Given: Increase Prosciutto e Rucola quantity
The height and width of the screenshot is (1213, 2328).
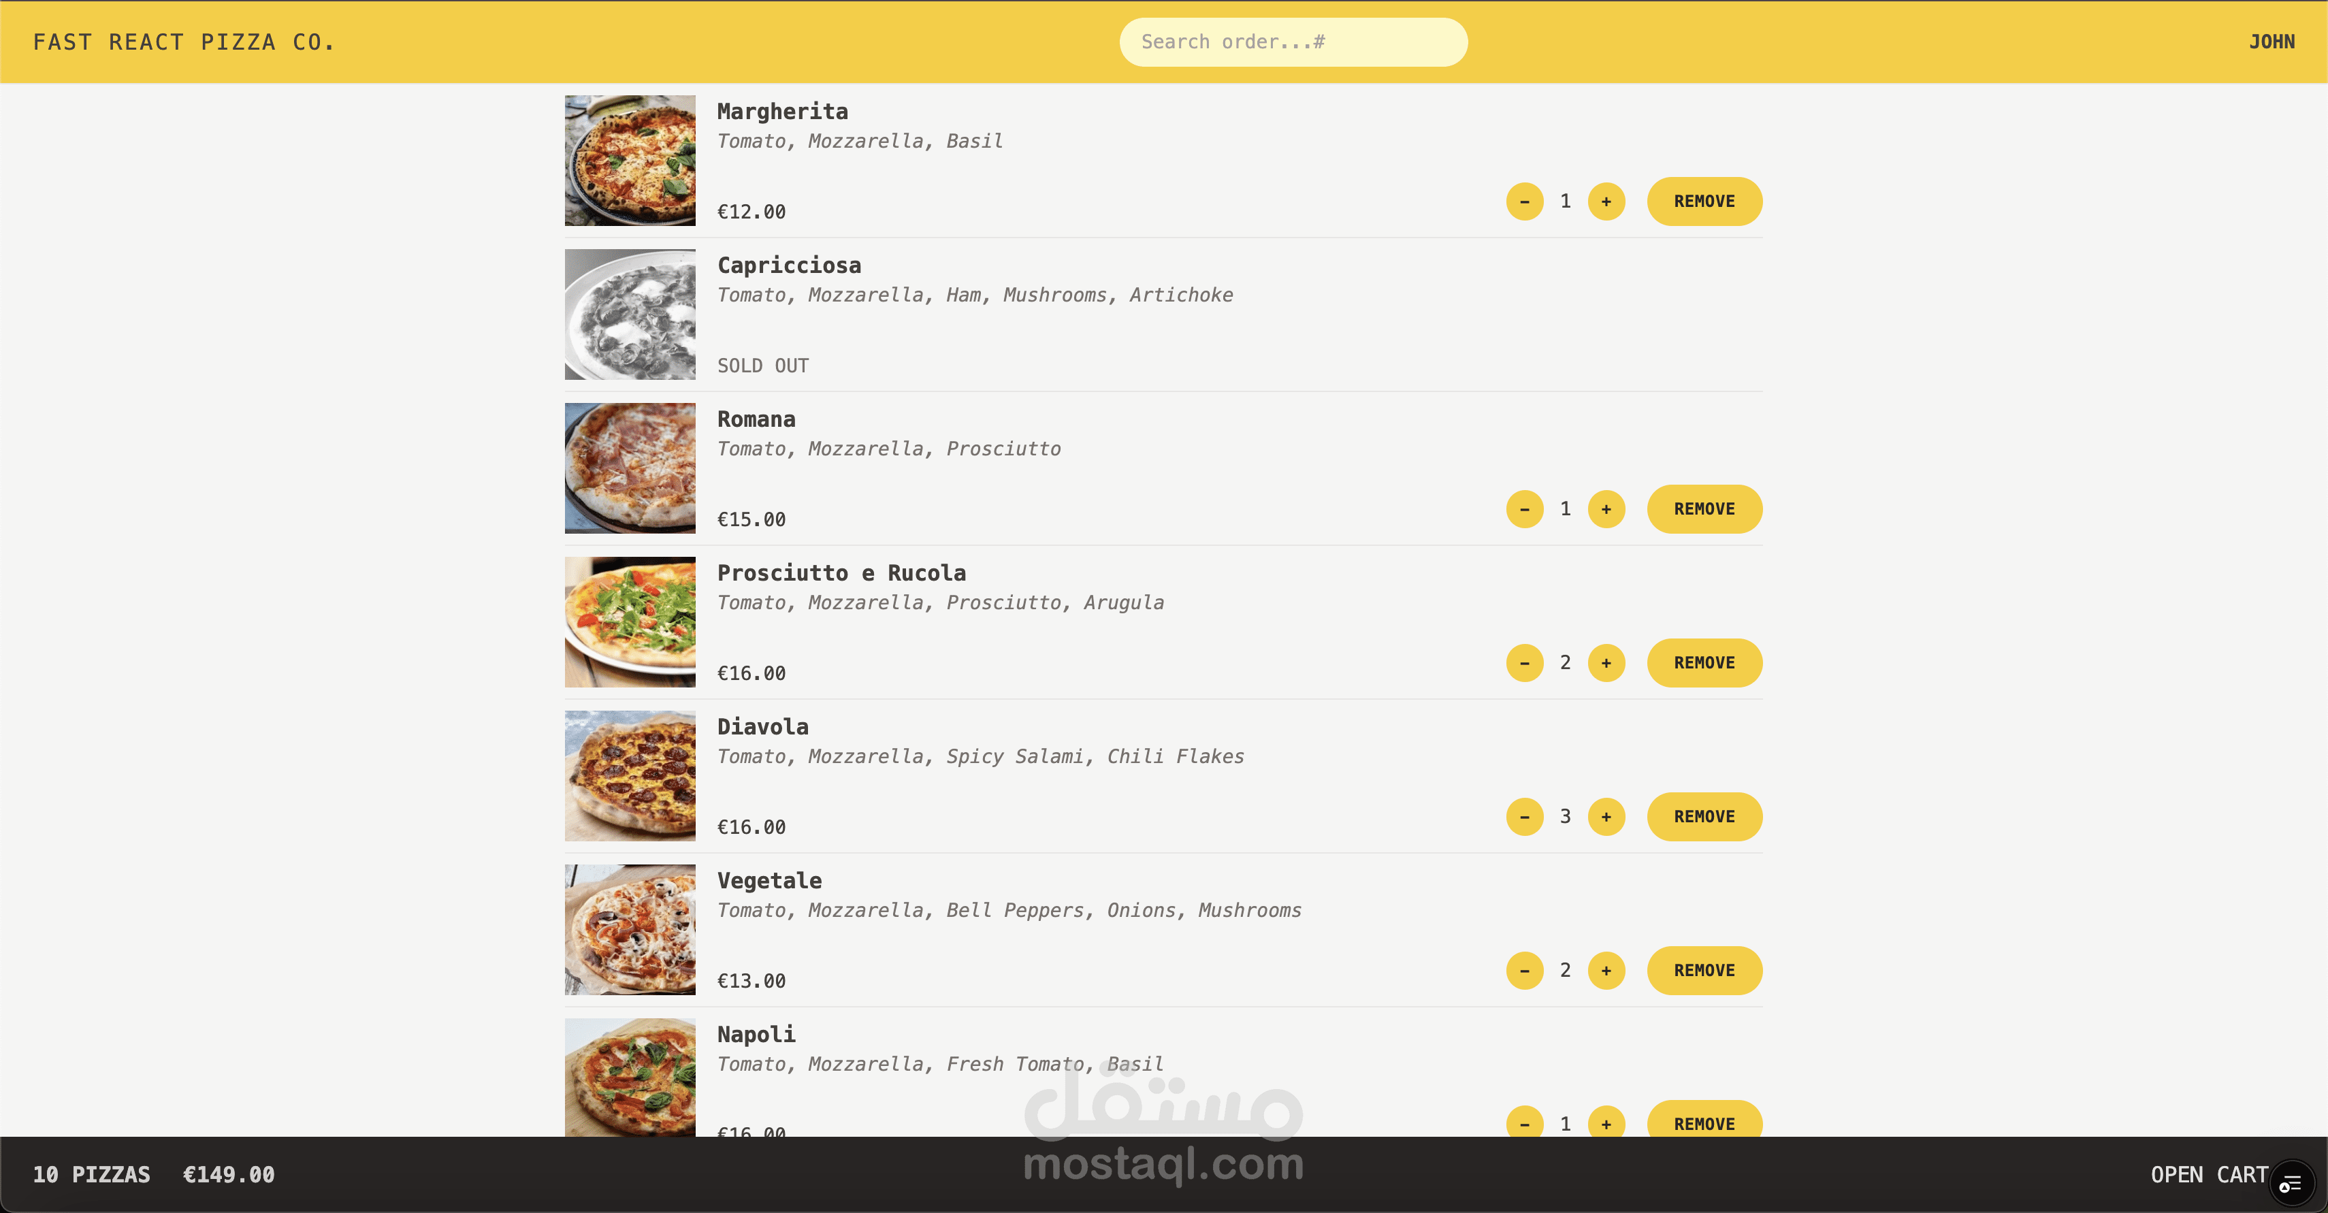Looking at the screenshot, I should (x=1606, y=662).
